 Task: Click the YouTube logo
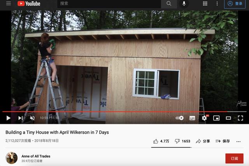point(29,4)
